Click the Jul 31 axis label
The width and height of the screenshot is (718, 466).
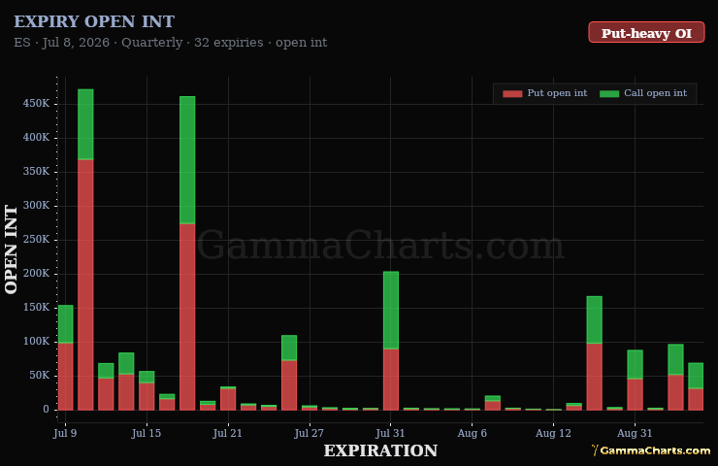tap(390, 433)
